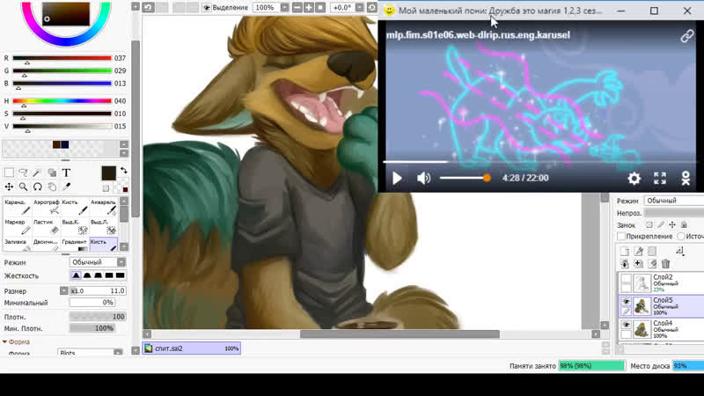Toggle lock transparency for layer
The height and width of the screenshot is (396, 704).
649,224
